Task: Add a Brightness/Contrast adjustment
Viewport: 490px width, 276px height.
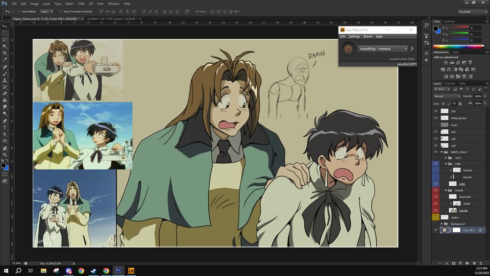Action: (x=445, y=63)
